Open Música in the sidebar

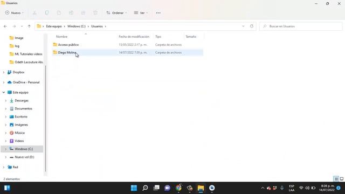[19, 133]
